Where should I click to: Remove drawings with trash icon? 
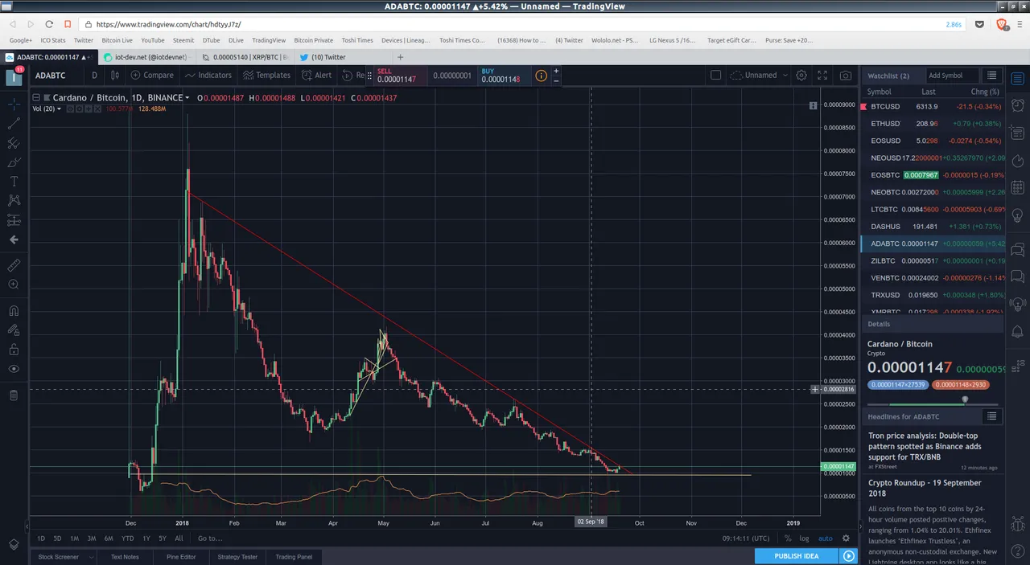pyautogui.click(x=14, y=395)
